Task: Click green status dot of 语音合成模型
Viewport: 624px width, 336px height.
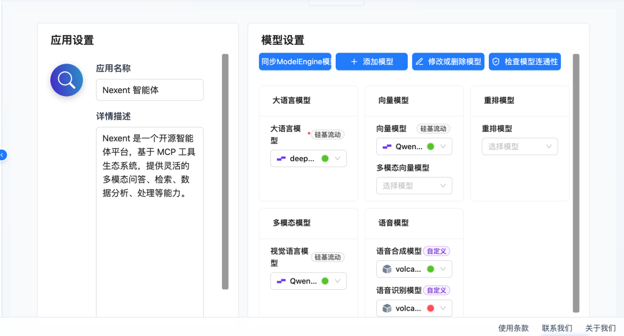Action: (x=430, y=269)
